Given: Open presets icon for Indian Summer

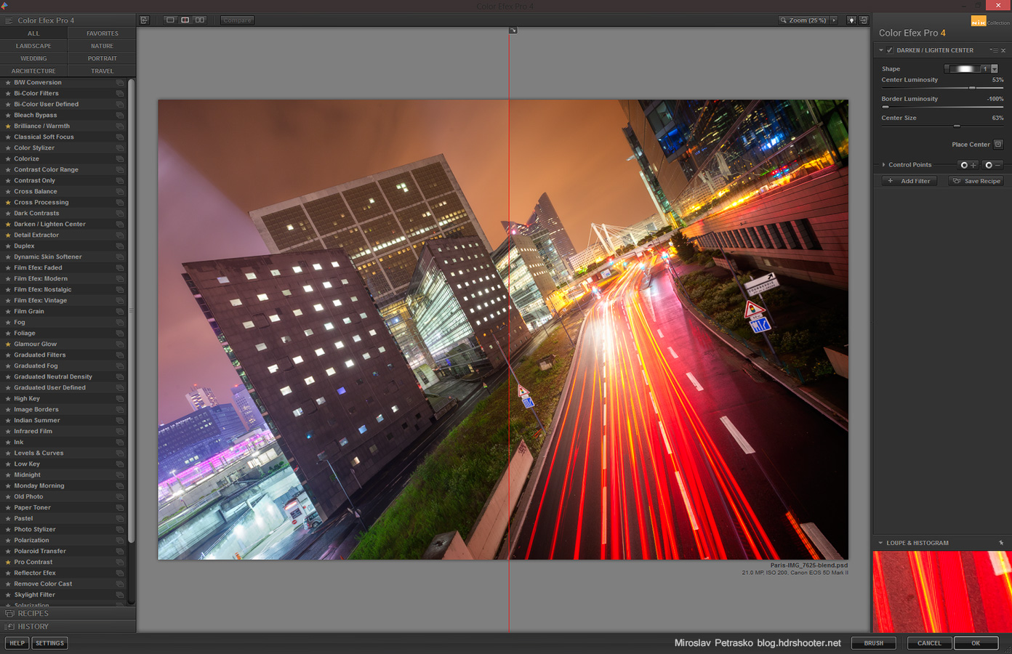Looking at the screenshot, I should [x=120, y=421].
